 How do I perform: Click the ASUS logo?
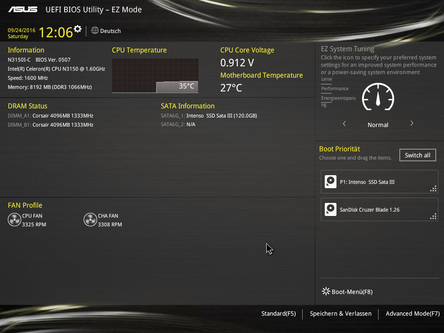(x=23, y=10)
